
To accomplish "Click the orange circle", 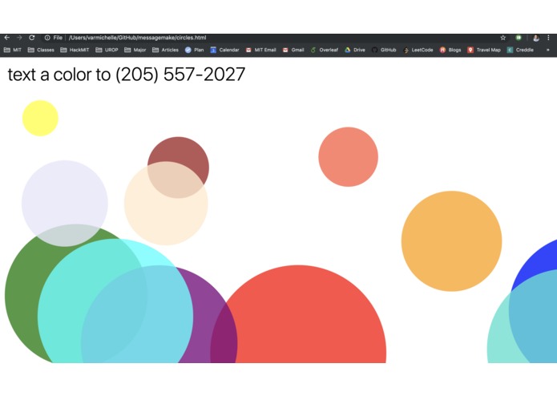I will pos(451,241).
